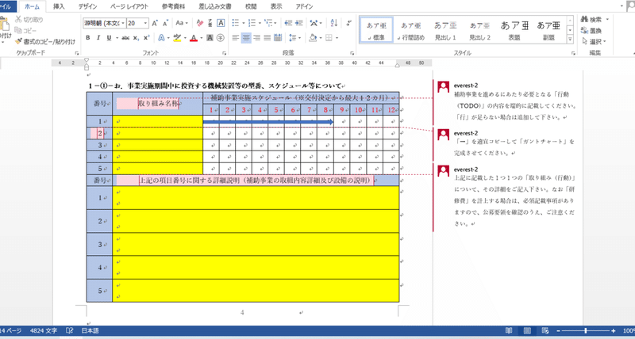Apply the 見出し 1 style

445,30
